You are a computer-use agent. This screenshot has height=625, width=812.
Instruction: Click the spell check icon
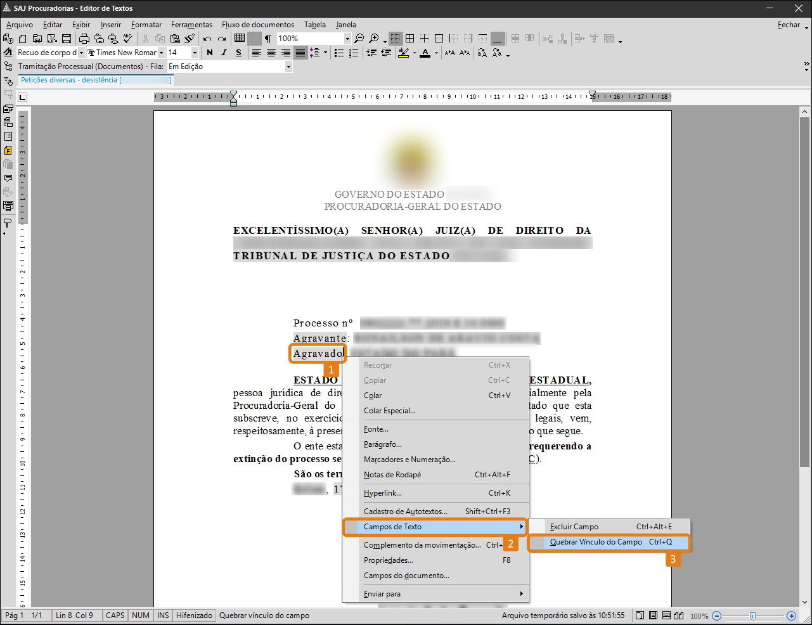[x=128, y=39]
